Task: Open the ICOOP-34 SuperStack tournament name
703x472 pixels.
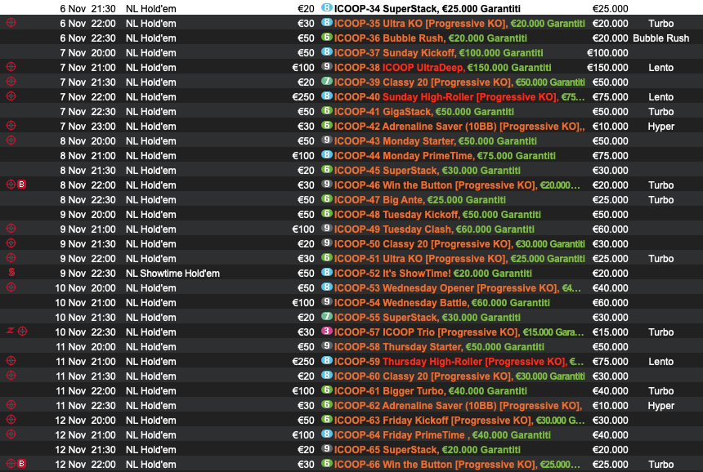Action: click(428, 9)
